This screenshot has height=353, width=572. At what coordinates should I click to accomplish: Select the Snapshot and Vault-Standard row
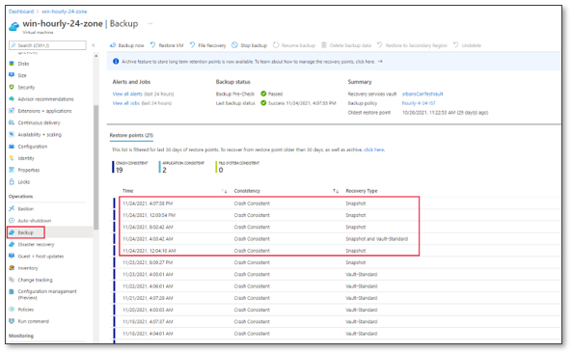pos(269,239)
